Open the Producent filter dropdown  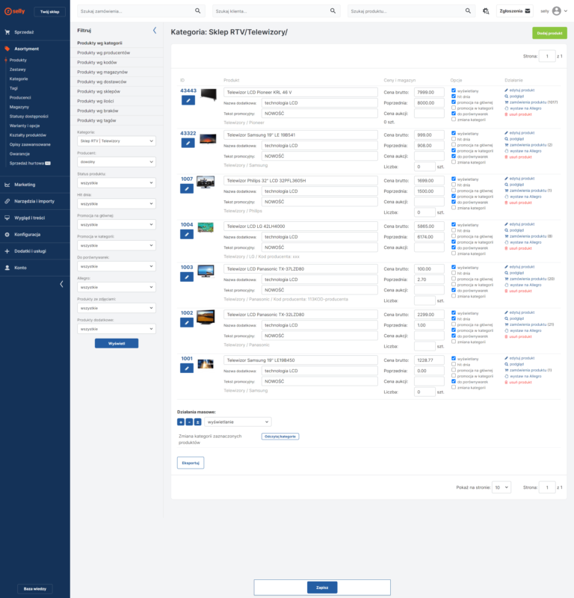(x=116, y=161)
